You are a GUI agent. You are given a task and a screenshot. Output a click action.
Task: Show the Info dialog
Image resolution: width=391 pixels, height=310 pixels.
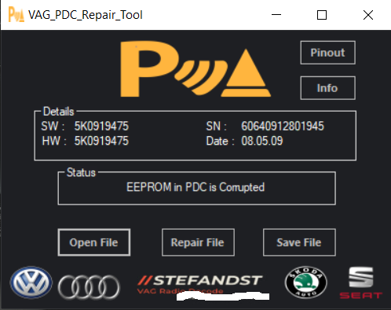(x=327, y=88)
